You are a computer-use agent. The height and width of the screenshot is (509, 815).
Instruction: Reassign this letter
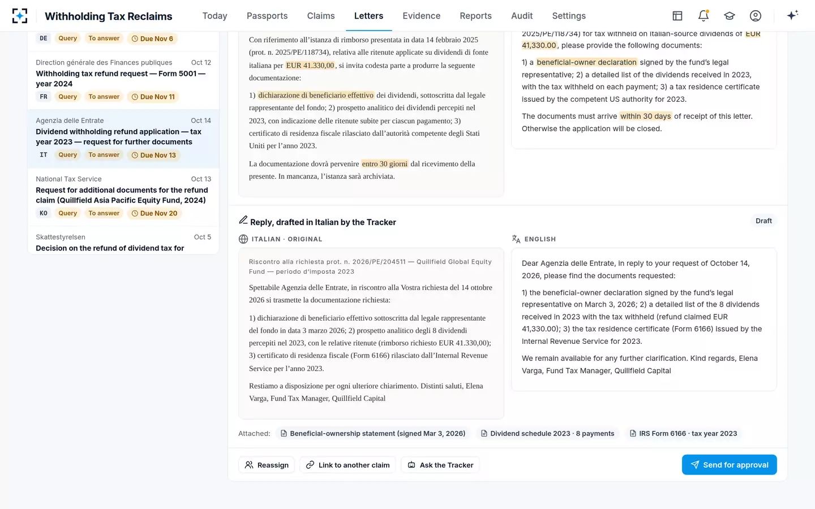click(267, 465)
